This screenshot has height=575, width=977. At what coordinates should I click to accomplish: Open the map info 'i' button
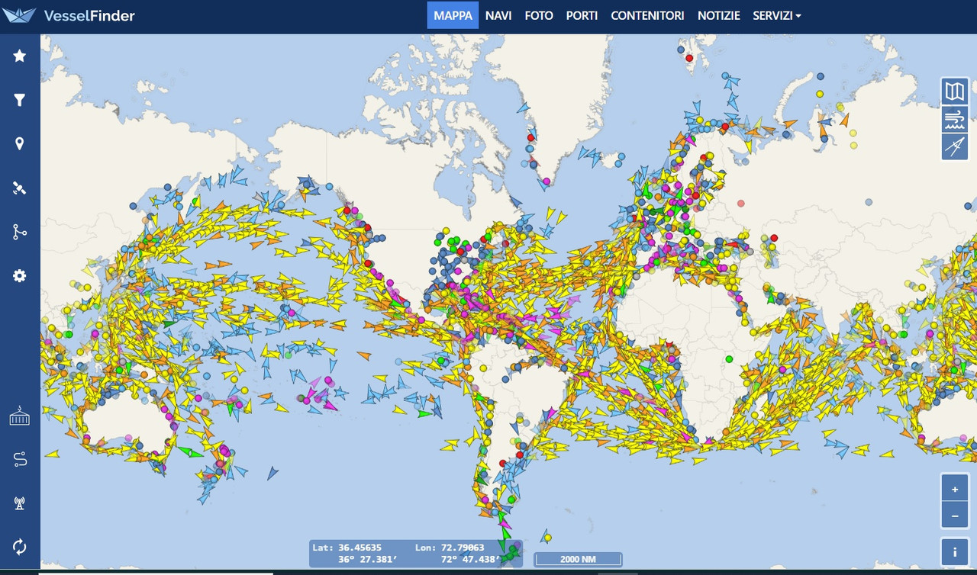point(955,551)
